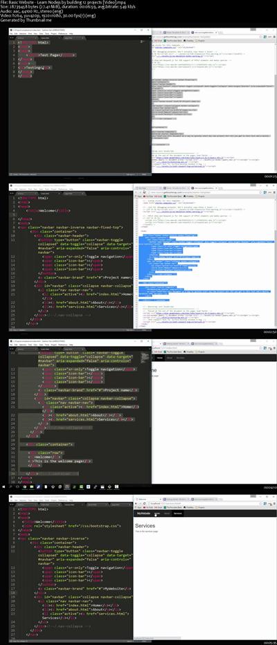Click browser back arrow in the Services page frame
277x645 pixels.
(x=136, y=502)
